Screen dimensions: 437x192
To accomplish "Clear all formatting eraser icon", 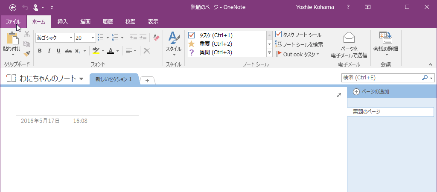I will pyautogui.click(x=156, y=38).
